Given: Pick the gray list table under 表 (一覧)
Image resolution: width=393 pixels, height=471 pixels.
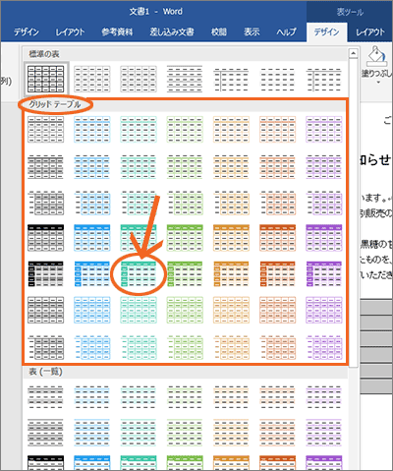Looking at the screenshot, I should coord(46,397).
